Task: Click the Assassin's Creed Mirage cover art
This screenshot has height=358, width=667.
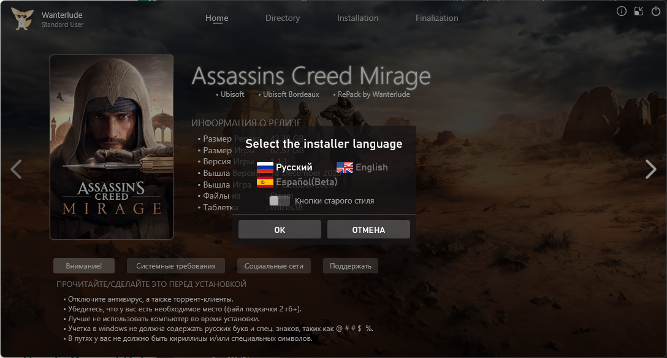Action: coord(112,147)
